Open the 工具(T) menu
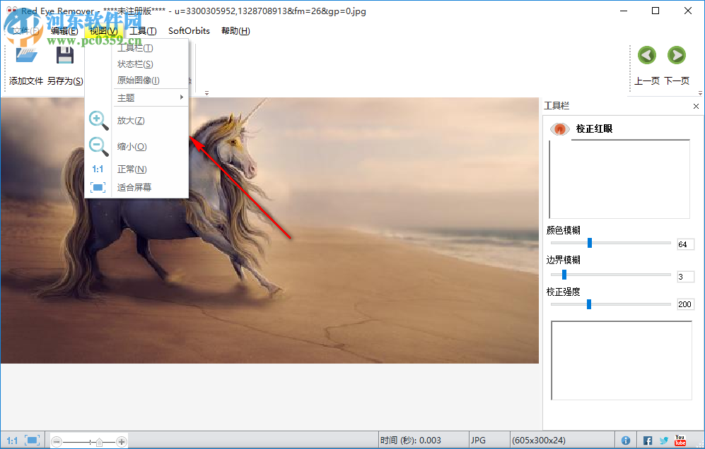Screen dimensions: 705x449 141,30
